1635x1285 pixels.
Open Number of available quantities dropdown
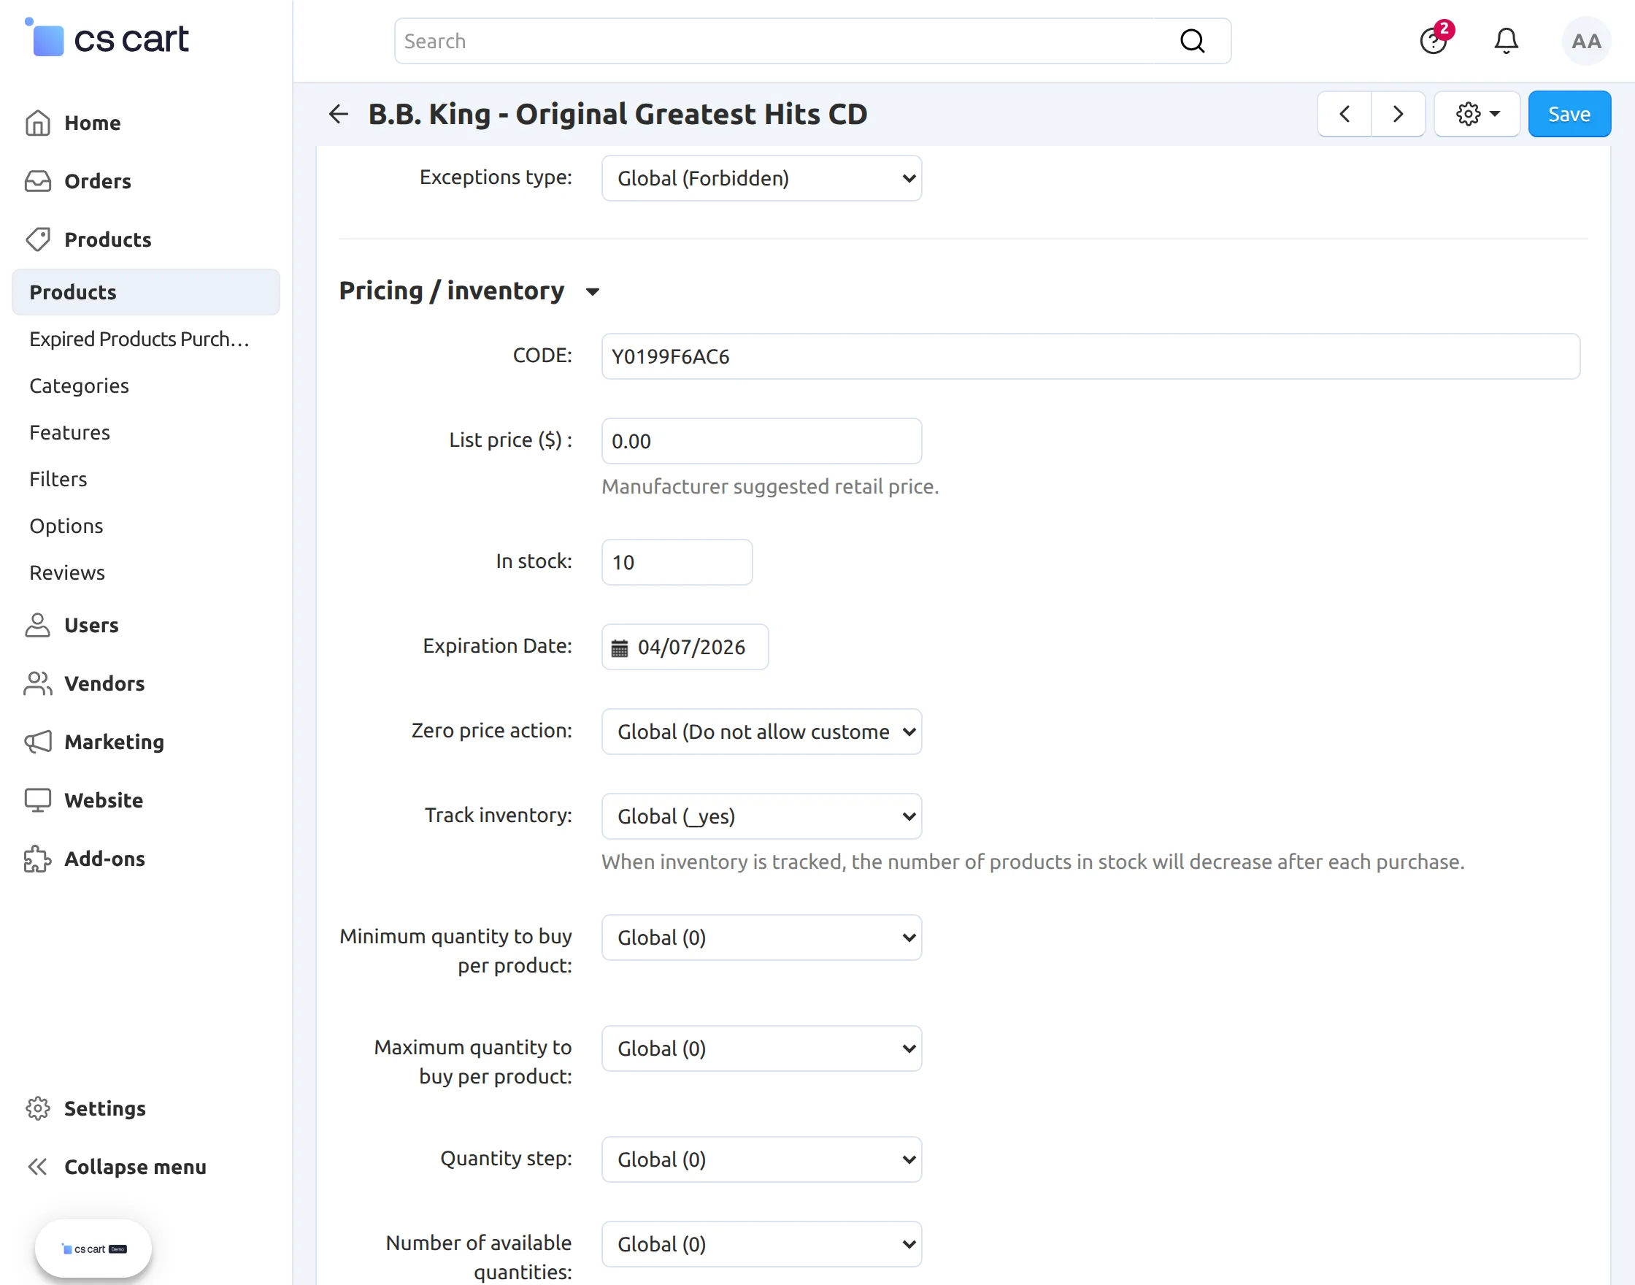pyautogui.click(x=761, y=1244)
